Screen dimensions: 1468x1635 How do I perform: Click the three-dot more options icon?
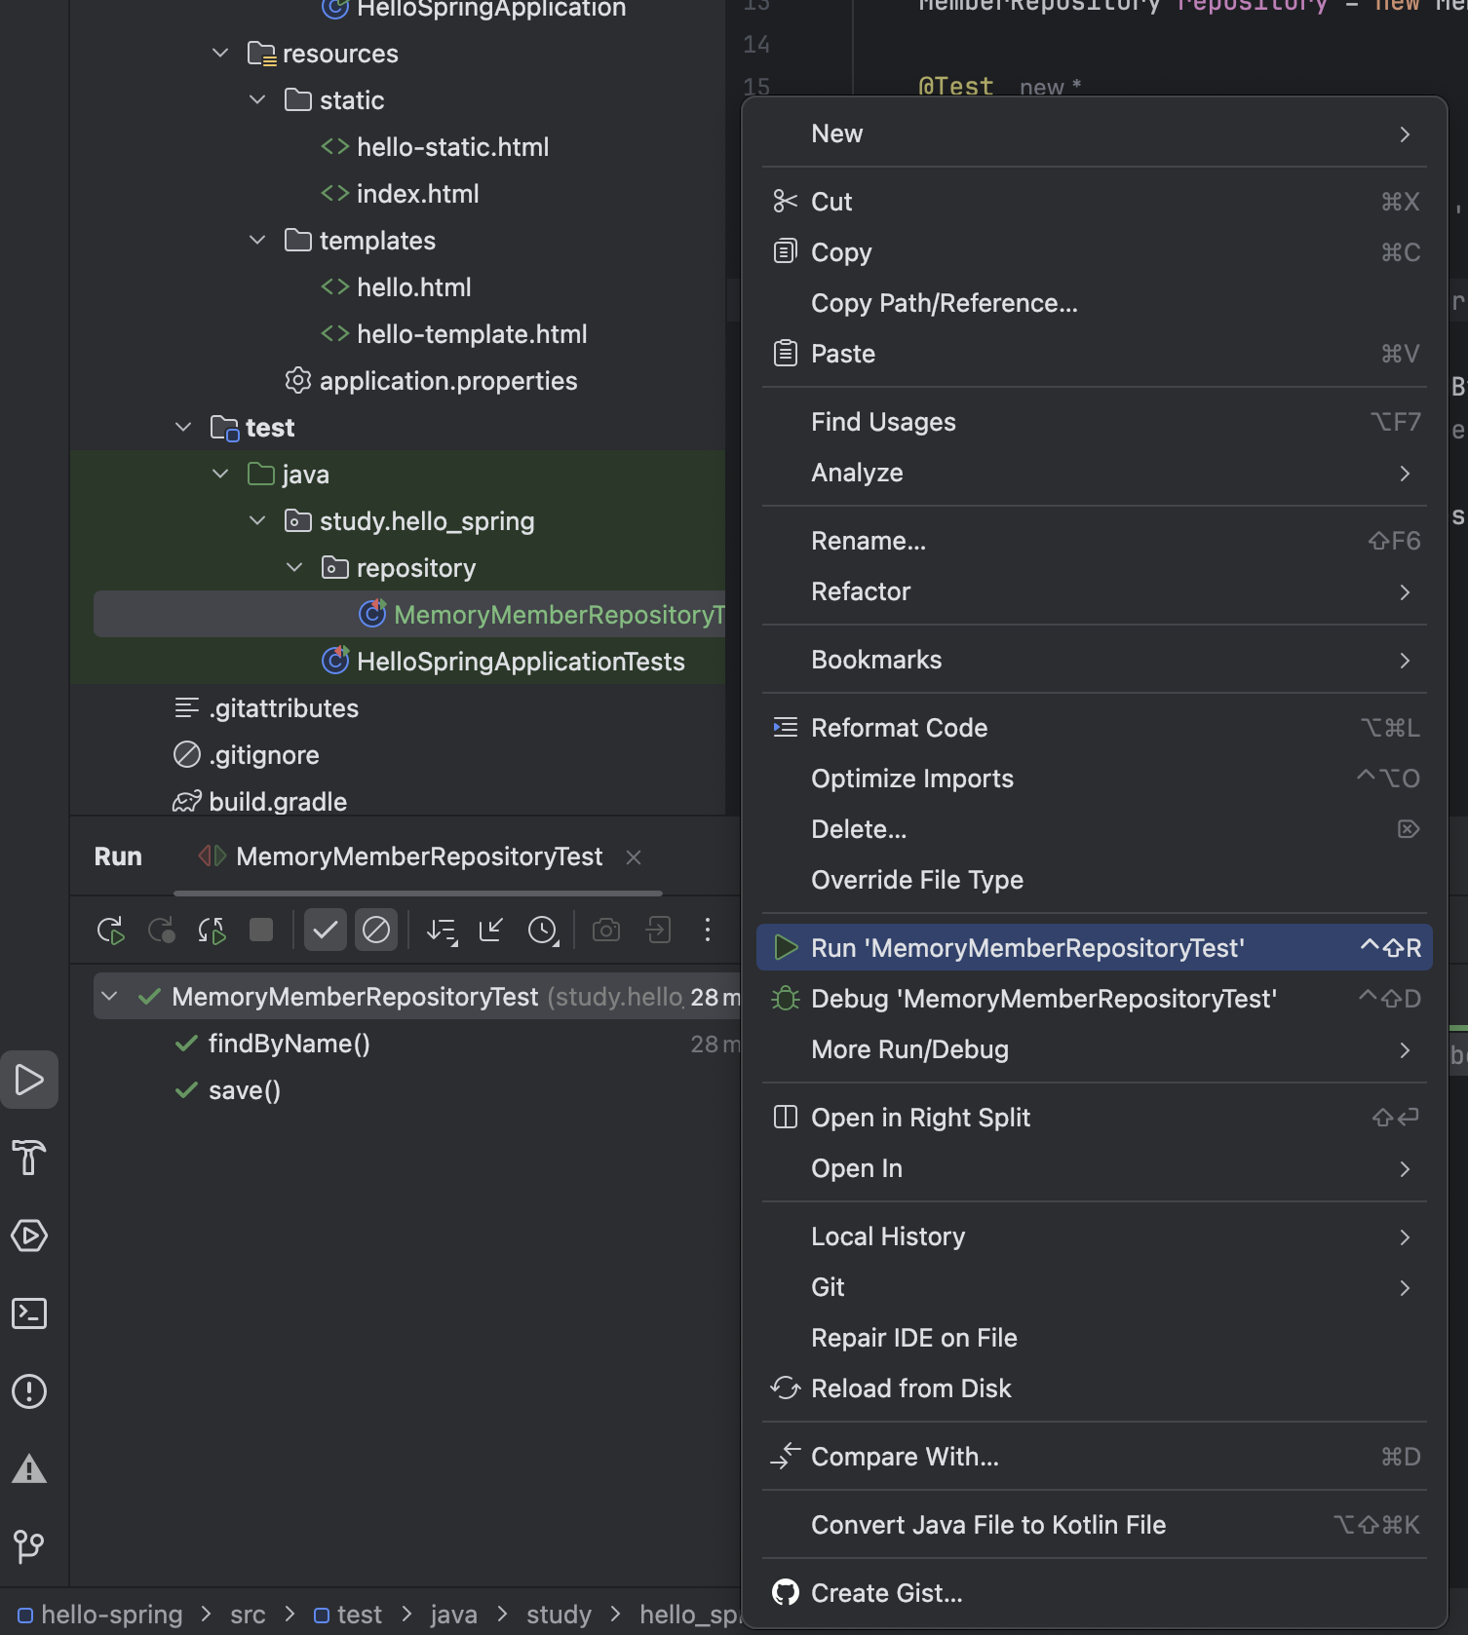708,931
